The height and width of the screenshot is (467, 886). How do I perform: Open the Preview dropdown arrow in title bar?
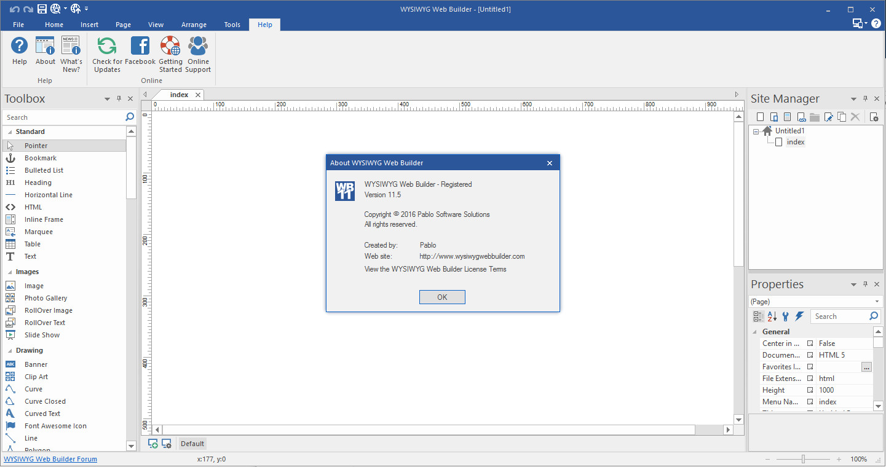[x=65, y=9]
